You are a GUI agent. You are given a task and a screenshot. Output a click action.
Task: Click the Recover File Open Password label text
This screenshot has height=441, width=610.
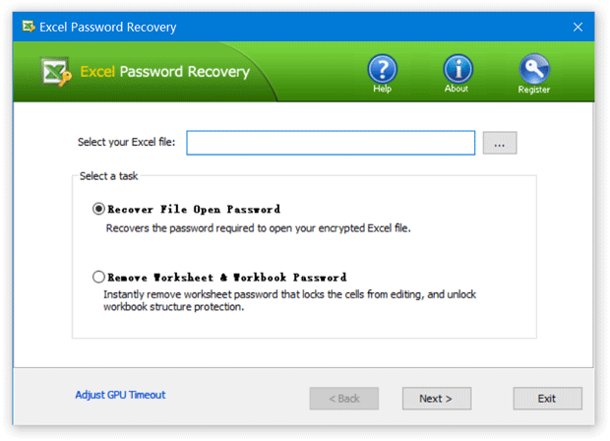194,209
